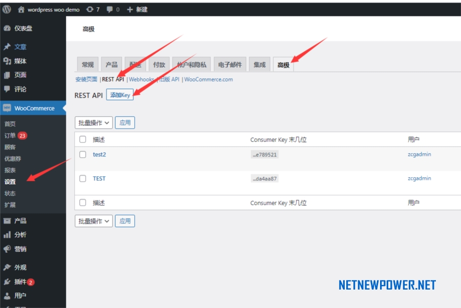Open 扩展 in the WooCommerce submenu
The width and height of the screenshot is (461, 308).
(x=10, y=205)
